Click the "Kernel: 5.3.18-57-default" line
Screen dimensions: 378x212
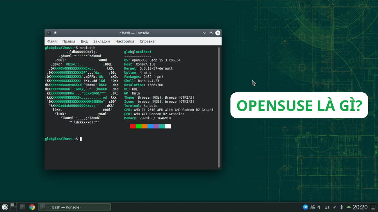coord(148,68)
